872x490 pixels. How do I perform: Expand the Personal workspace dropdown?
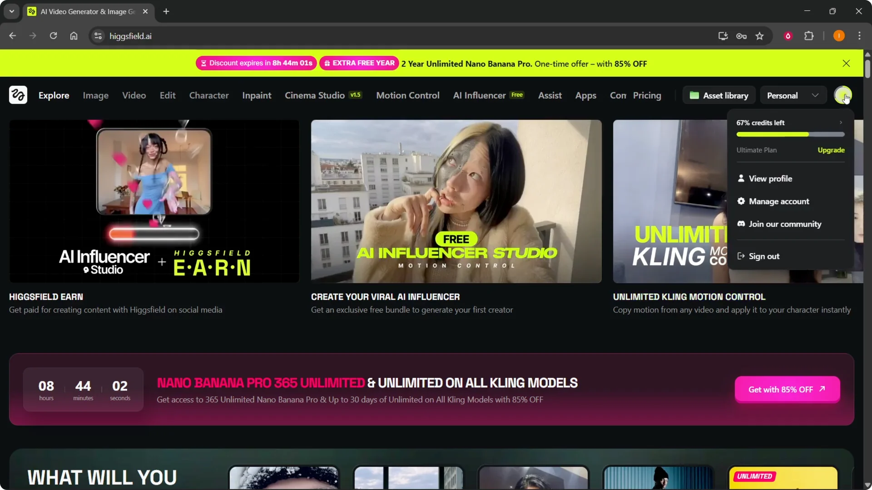click(x=793, y=95)
